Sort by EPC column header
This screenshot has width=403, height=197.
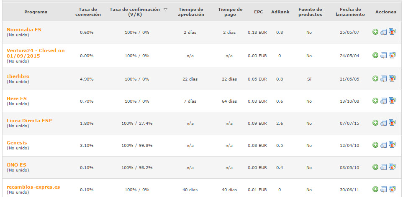point(259,12)
